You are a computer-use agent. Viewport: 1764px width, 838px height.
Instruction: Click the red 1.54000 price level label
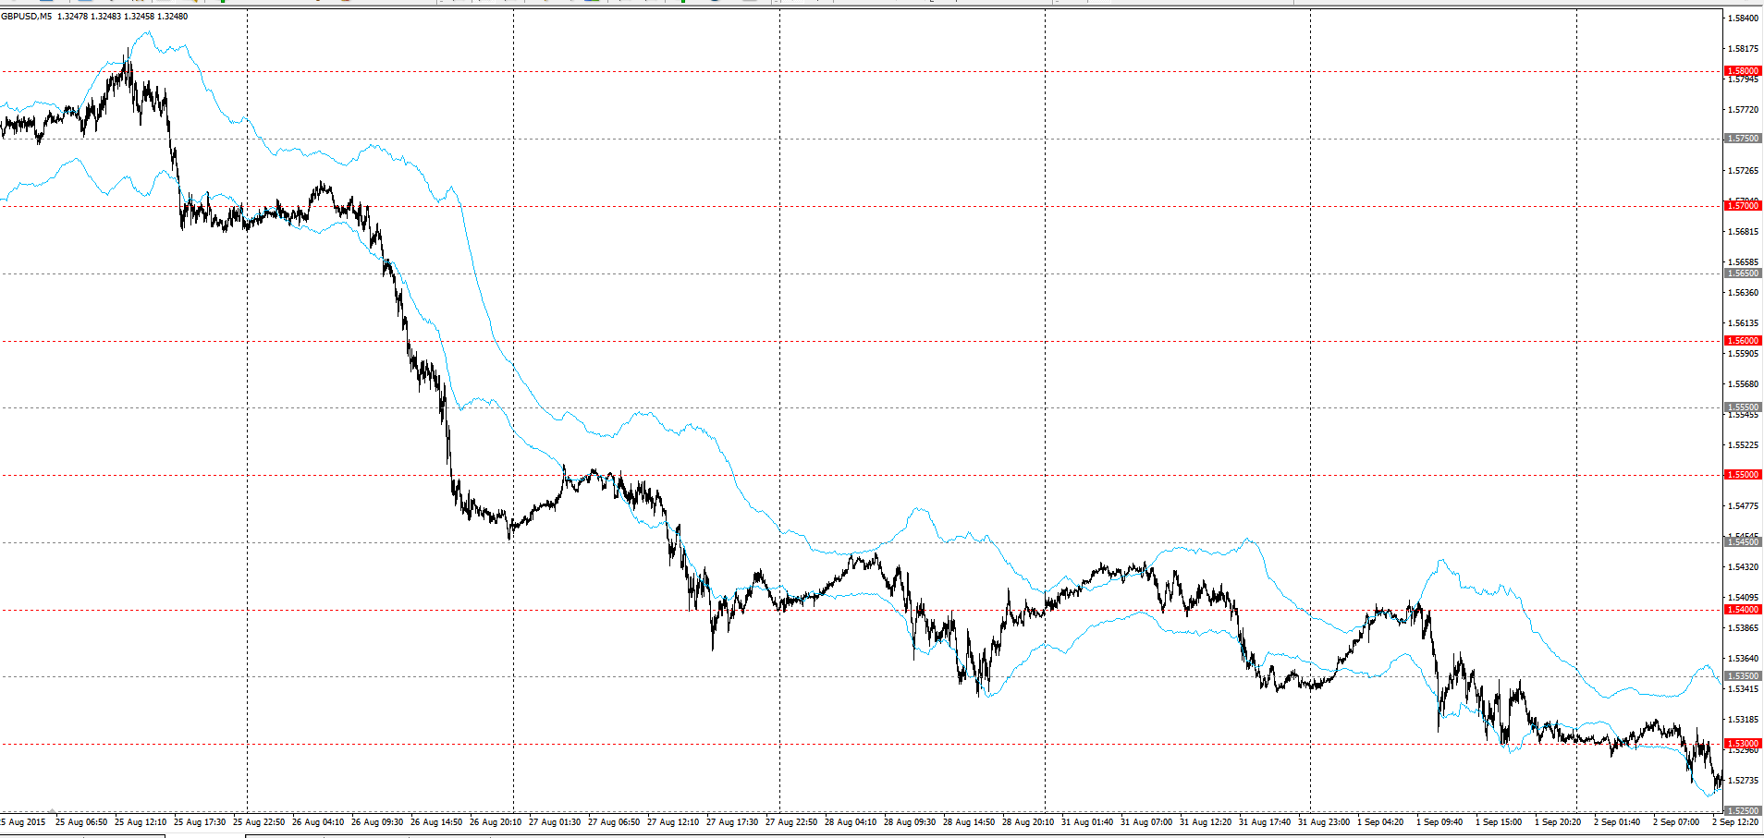pyautogui.click(x=1743, y=610)
